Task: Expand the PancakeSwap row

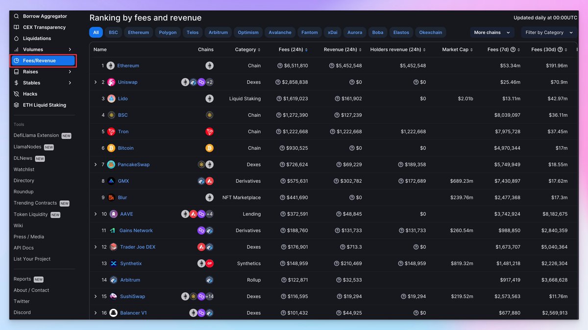Action: point(96,164)
